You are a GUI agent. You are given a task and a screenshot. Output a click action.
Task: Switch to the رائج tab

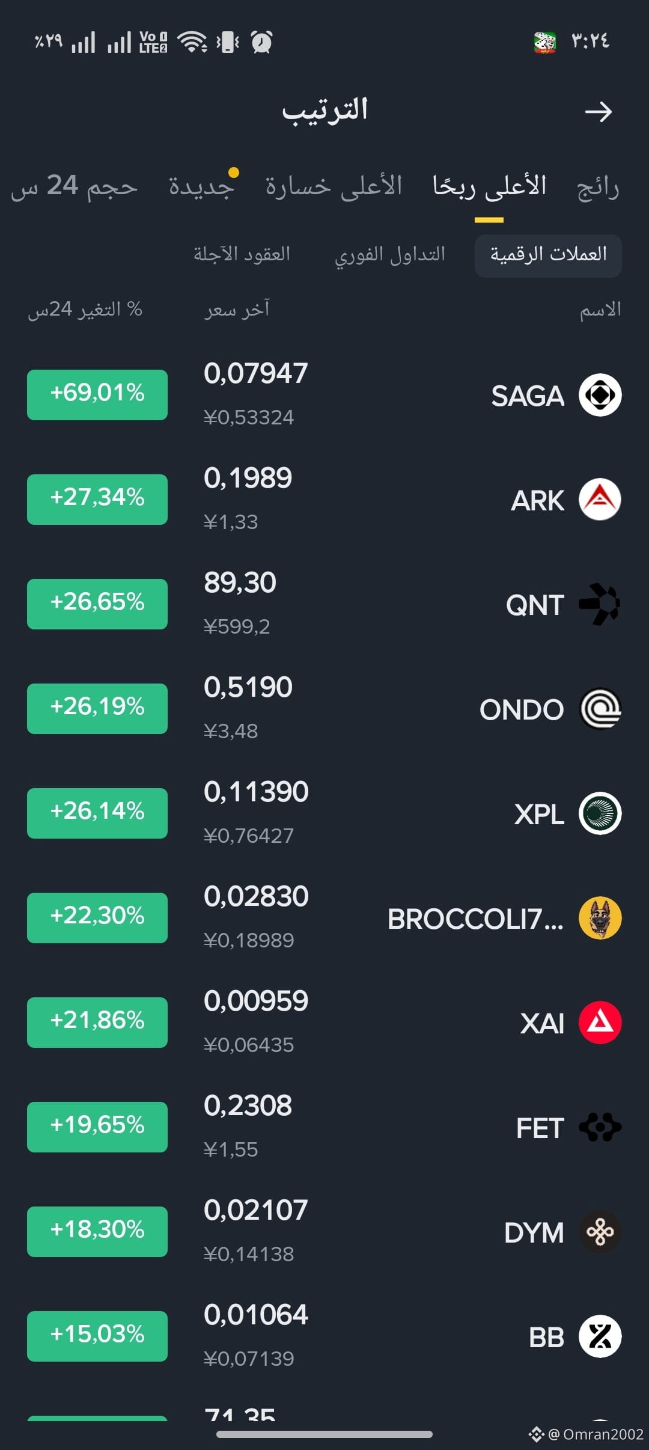coord(598,187)
